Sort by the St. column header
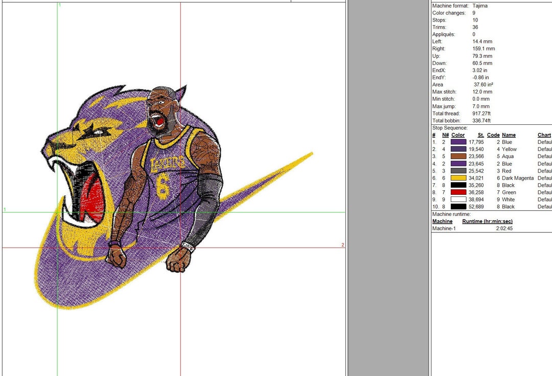 pos(479,135)
